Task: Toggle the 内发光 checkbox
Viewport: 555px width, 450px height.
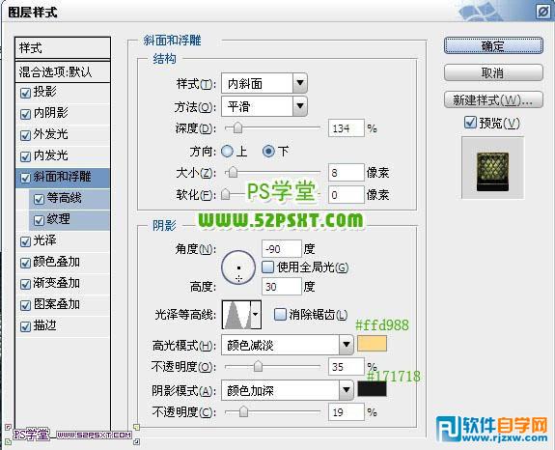Action: click(25, 156)
